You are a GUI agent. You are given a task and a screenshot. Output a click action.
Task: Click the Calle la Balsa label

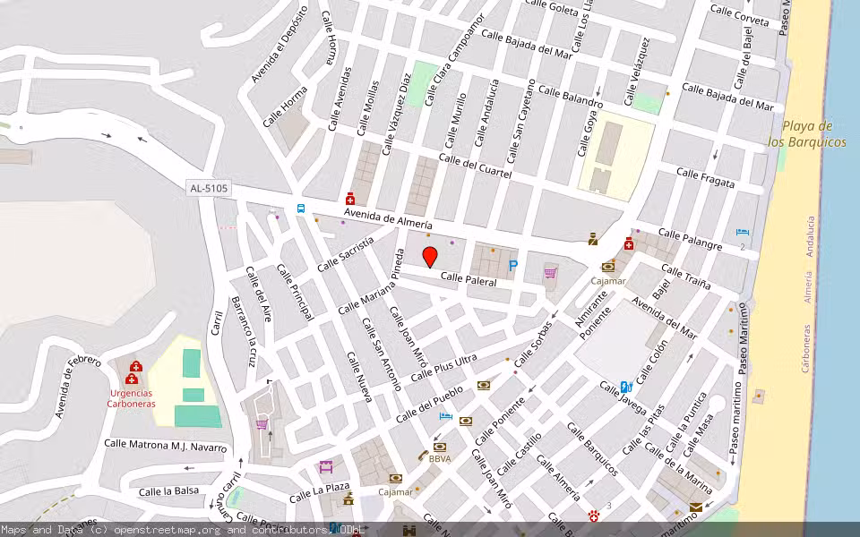168,491
